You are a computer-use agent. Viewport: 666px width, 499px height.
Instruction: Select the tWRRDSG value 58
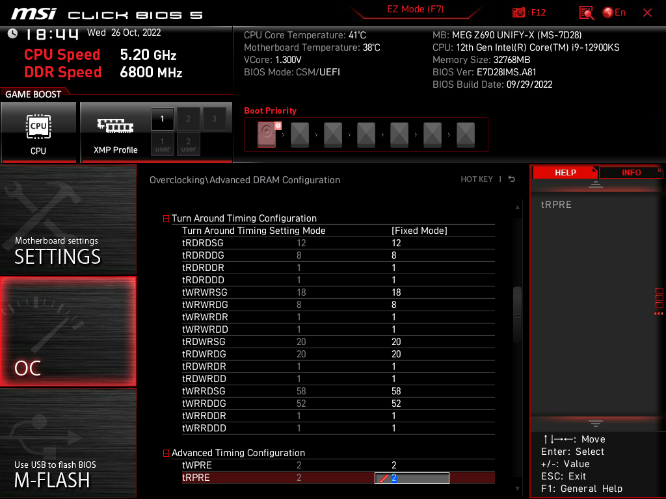point(396,390)
